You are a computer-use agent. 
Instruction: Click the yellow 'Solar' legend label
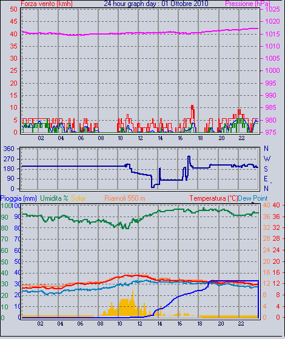pos(78,198)
